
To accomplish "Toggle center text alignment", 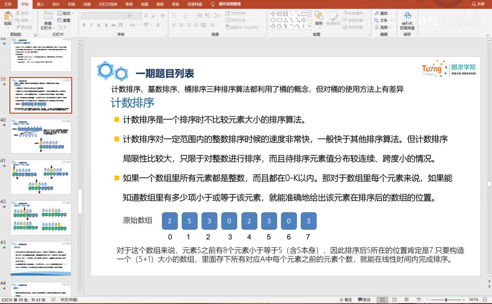I will (181, 25).
